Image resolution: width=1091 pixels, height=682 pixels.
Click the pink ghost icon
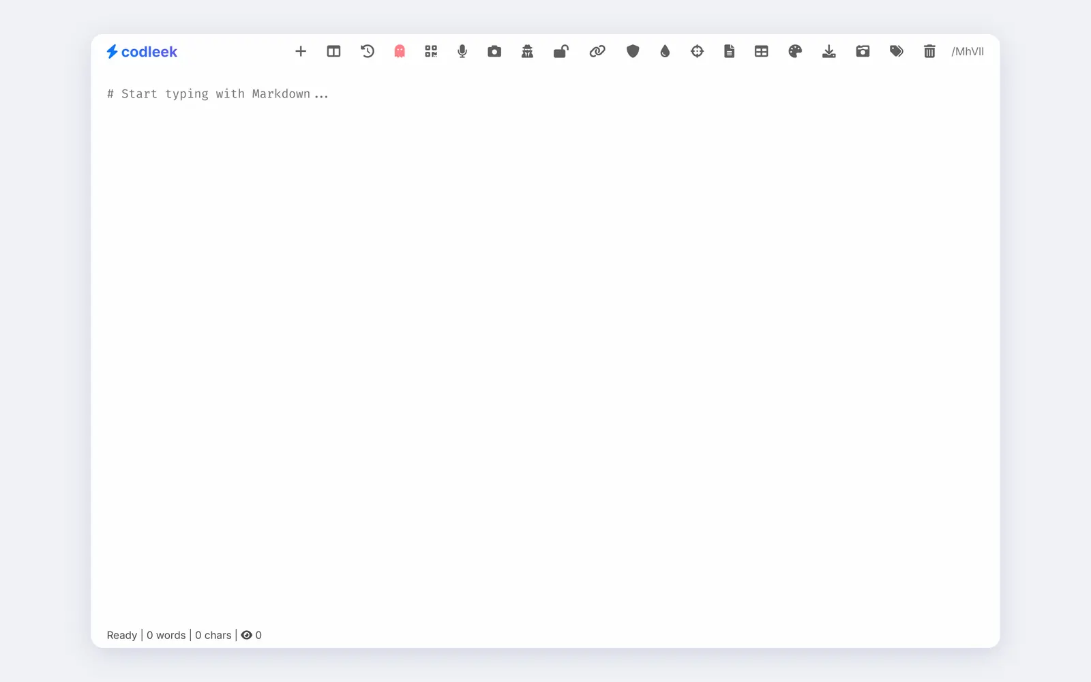[x=400, y=51]
